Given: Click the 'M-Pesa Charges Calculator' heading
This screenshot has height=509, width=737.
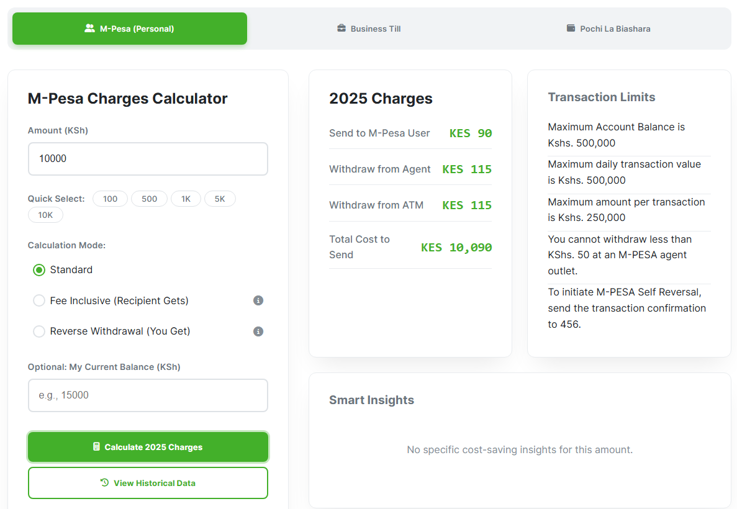Looking at the screenshot, I should coord(127,99).
